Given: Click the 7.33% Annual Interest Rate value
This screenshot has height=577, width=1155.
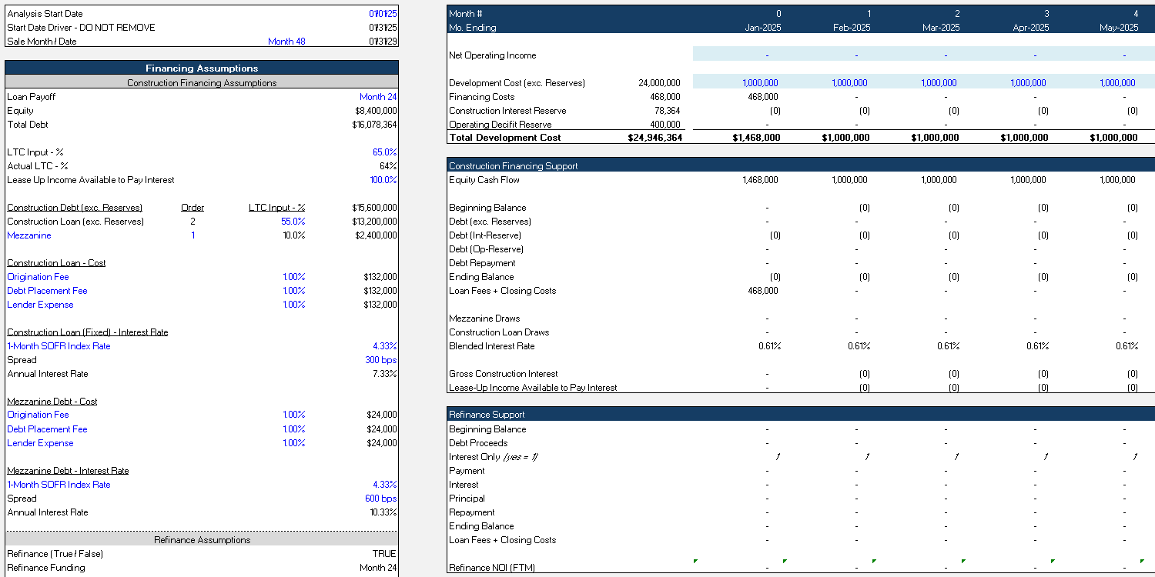Looking at the screenshot, I should coord(385,374).
